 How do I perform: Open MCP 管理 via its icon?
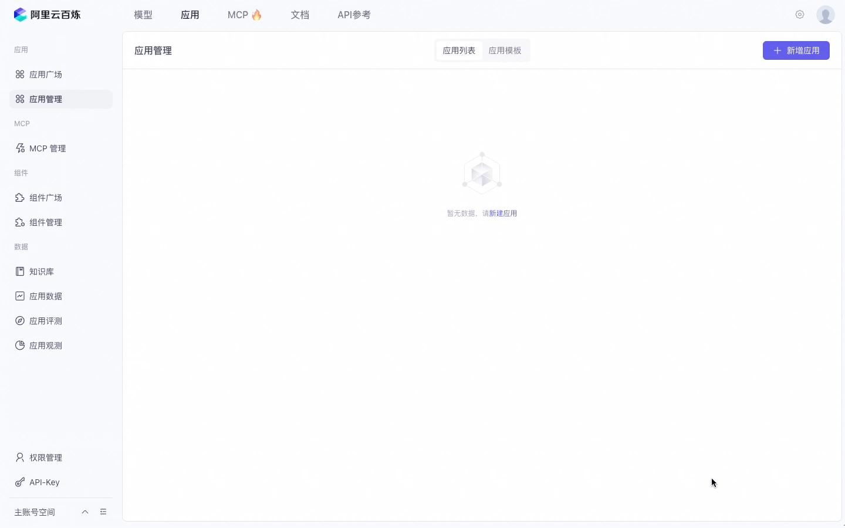pyautogui.click(x=20, y=148)
